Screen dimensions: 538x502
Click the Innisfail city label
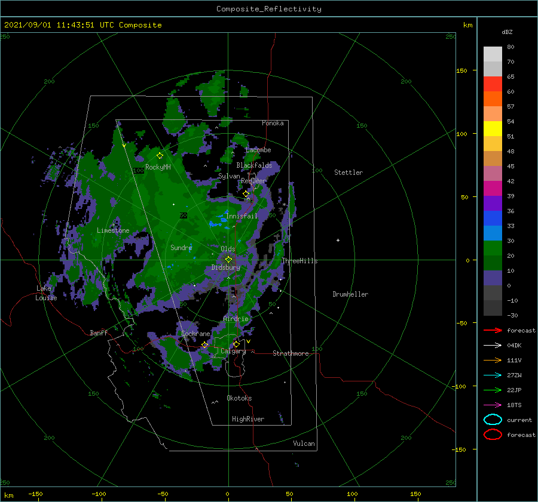(242, 216)
